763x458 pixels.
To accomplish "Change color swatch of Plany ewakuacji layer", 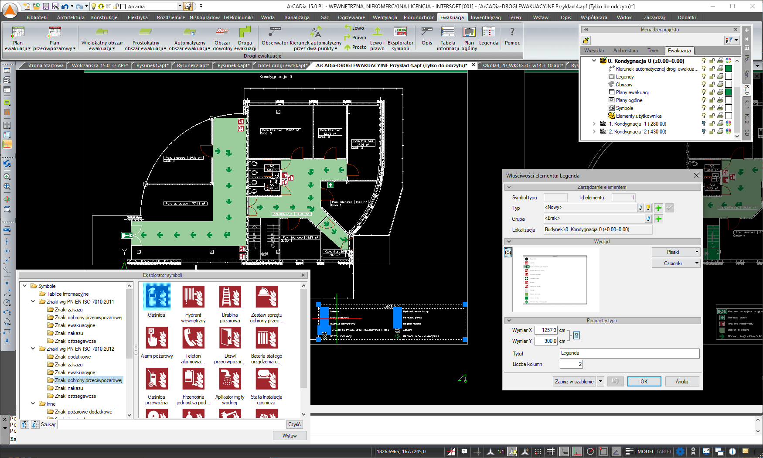I will pyautogui.click(x=728, y=92).
